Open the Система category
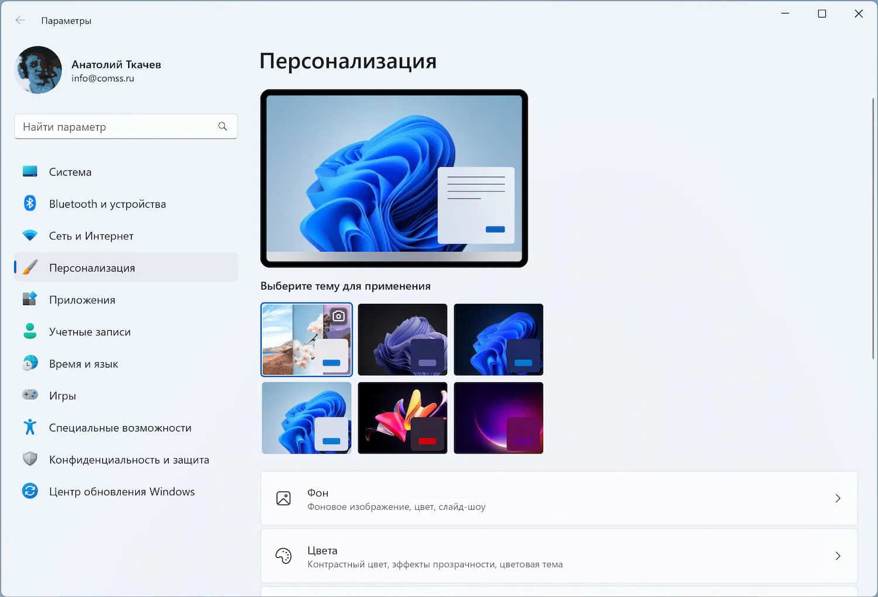The width and height of the screenshot is (878, 597). (x=126, y=171)
